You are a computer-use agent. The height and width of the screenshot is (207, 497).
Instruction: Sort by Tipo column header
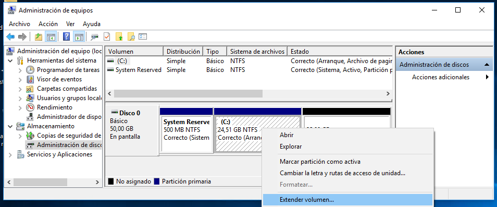click(x=215, y=51)
